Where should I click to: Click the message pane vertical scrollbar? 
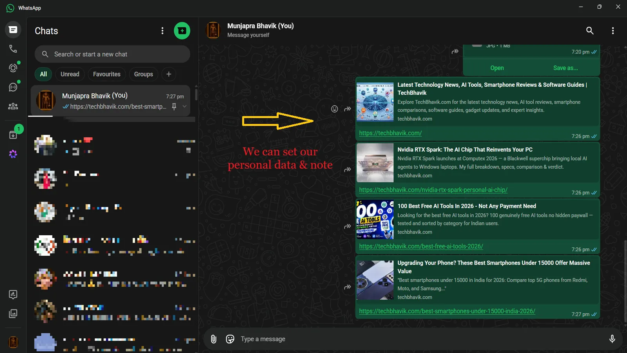pyautogui.click(x=625, y=280)
